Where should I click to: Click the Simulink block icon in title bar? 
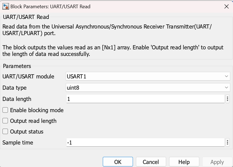point(5,6)
